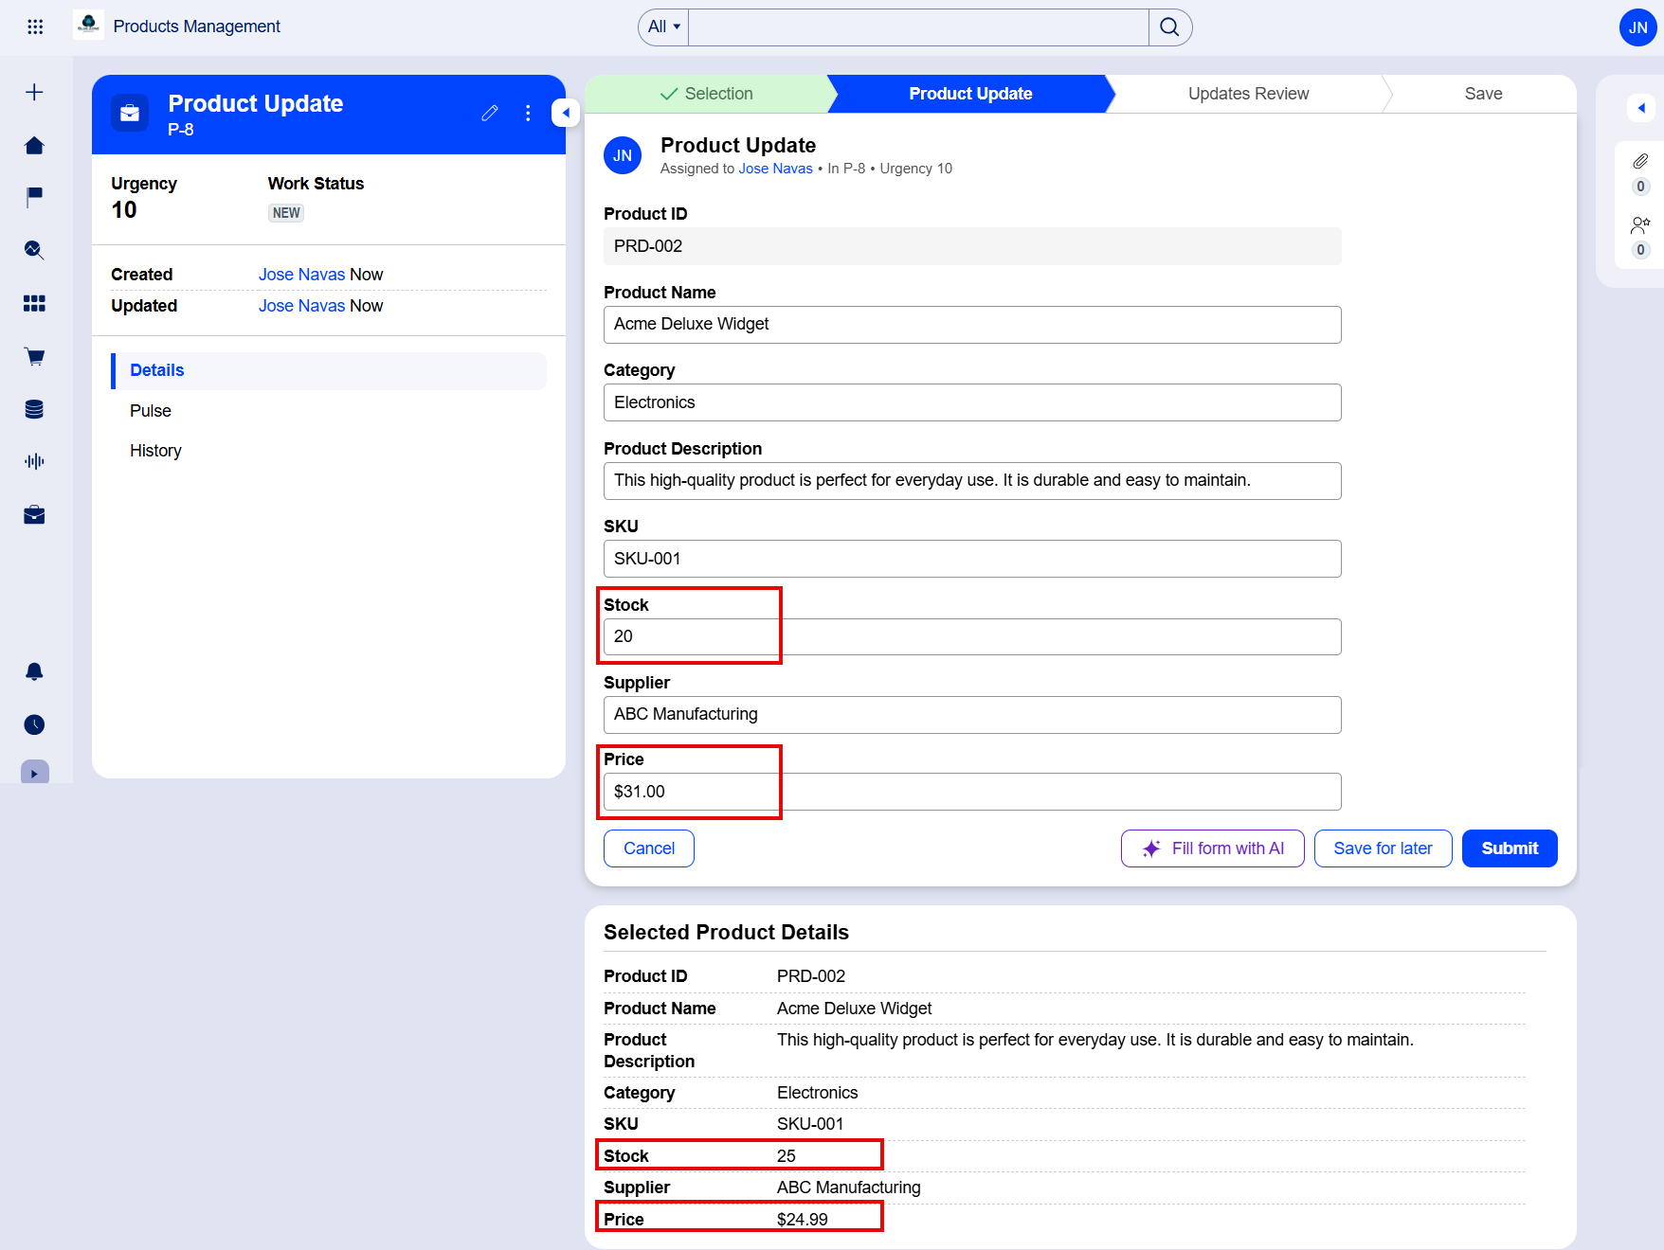
Task: Go to Home via sidebar icon
Action: point(34,145)
